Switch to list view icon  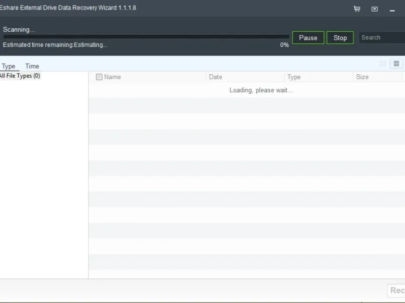point(396,64)
